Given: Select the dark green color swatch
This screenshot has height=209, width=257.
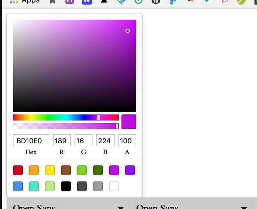Looking at the screenshot, I should pos(98,170).
